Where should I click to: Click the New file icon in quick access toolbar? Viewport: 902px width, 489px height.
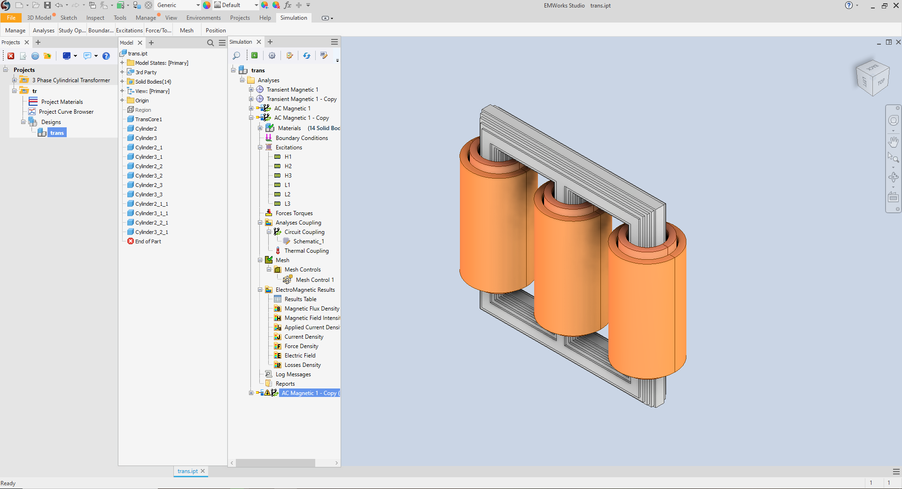(x=19, y=5)
